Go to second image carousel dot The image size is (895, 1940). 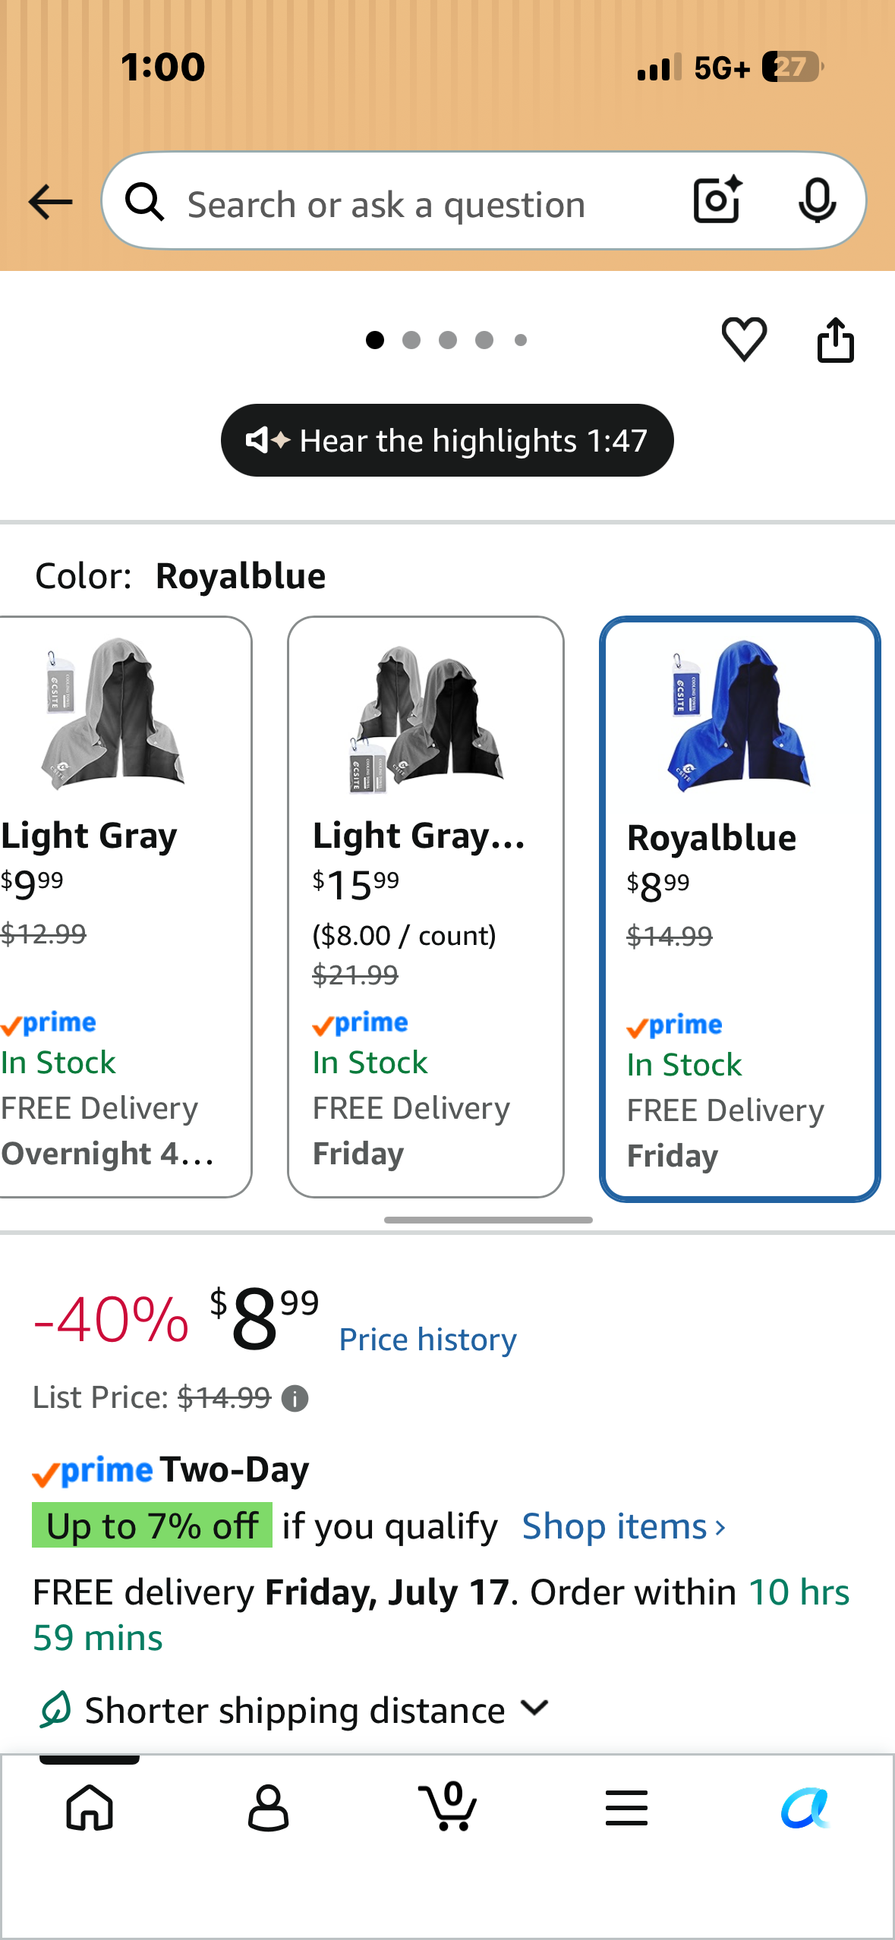[x=411, y=340]
